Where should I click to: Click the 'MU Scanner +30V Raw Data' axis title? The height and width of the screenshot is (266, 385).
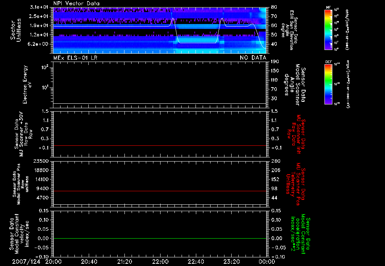pyautogui.click(x=24, y=134)
